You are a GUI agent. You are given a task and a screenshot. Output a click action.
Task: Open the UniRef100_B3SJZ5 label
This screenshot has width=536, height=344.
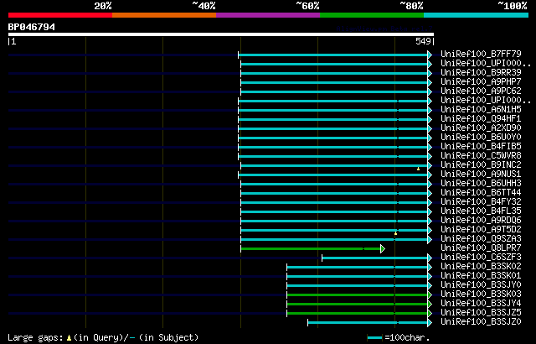(481, 313)
